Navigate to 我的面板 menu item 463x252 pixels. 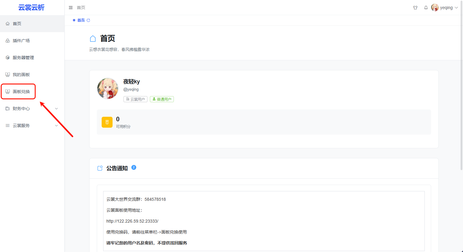click(21, 75)
